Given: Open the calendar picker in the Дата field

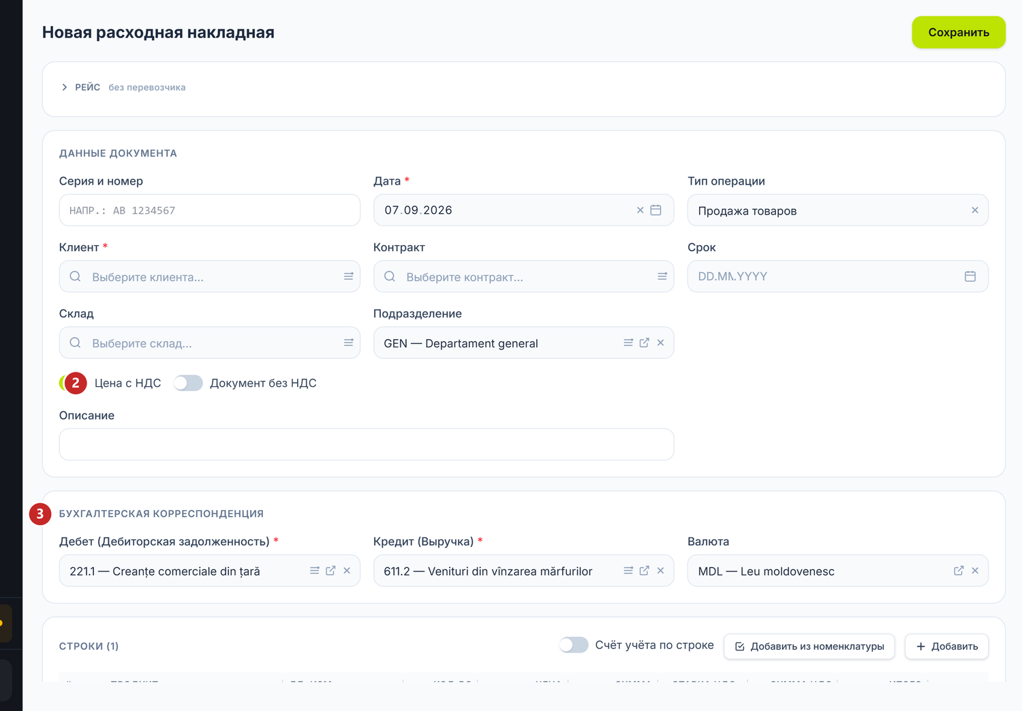Looking at the screenshot, I should (655, 210).
